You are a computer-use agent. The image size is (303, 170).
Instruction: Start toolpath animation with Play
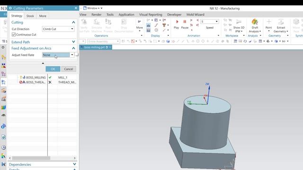click(177, 24)
